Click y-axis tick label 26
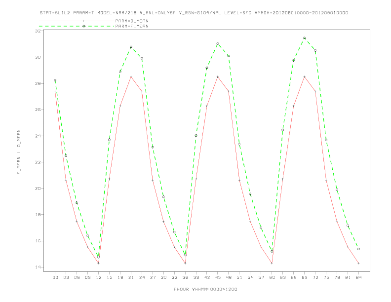 pos(38,110)
